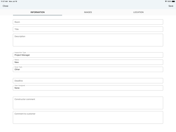Tap the Wi-Fi icon in status bar
The image size is (176, 132).
166,1
